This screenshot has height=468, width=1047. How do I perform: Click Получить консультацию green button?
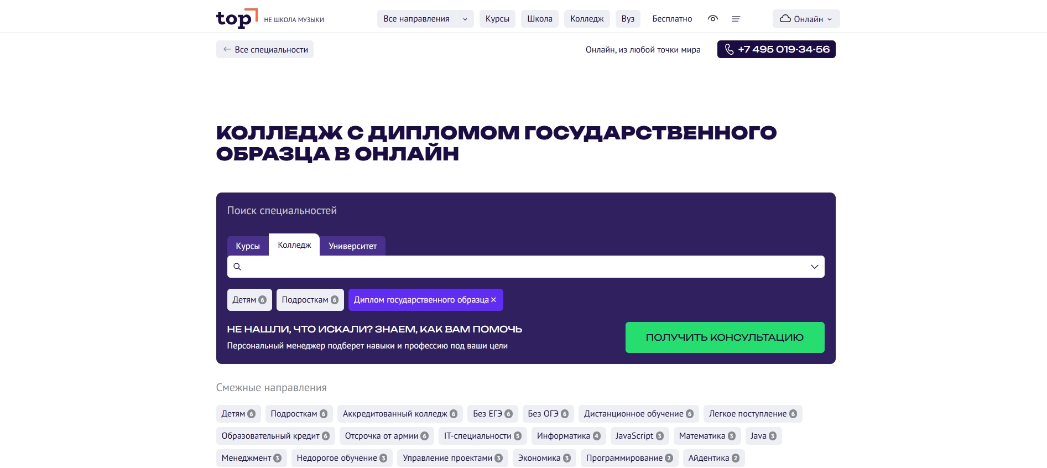click(725, 337)
